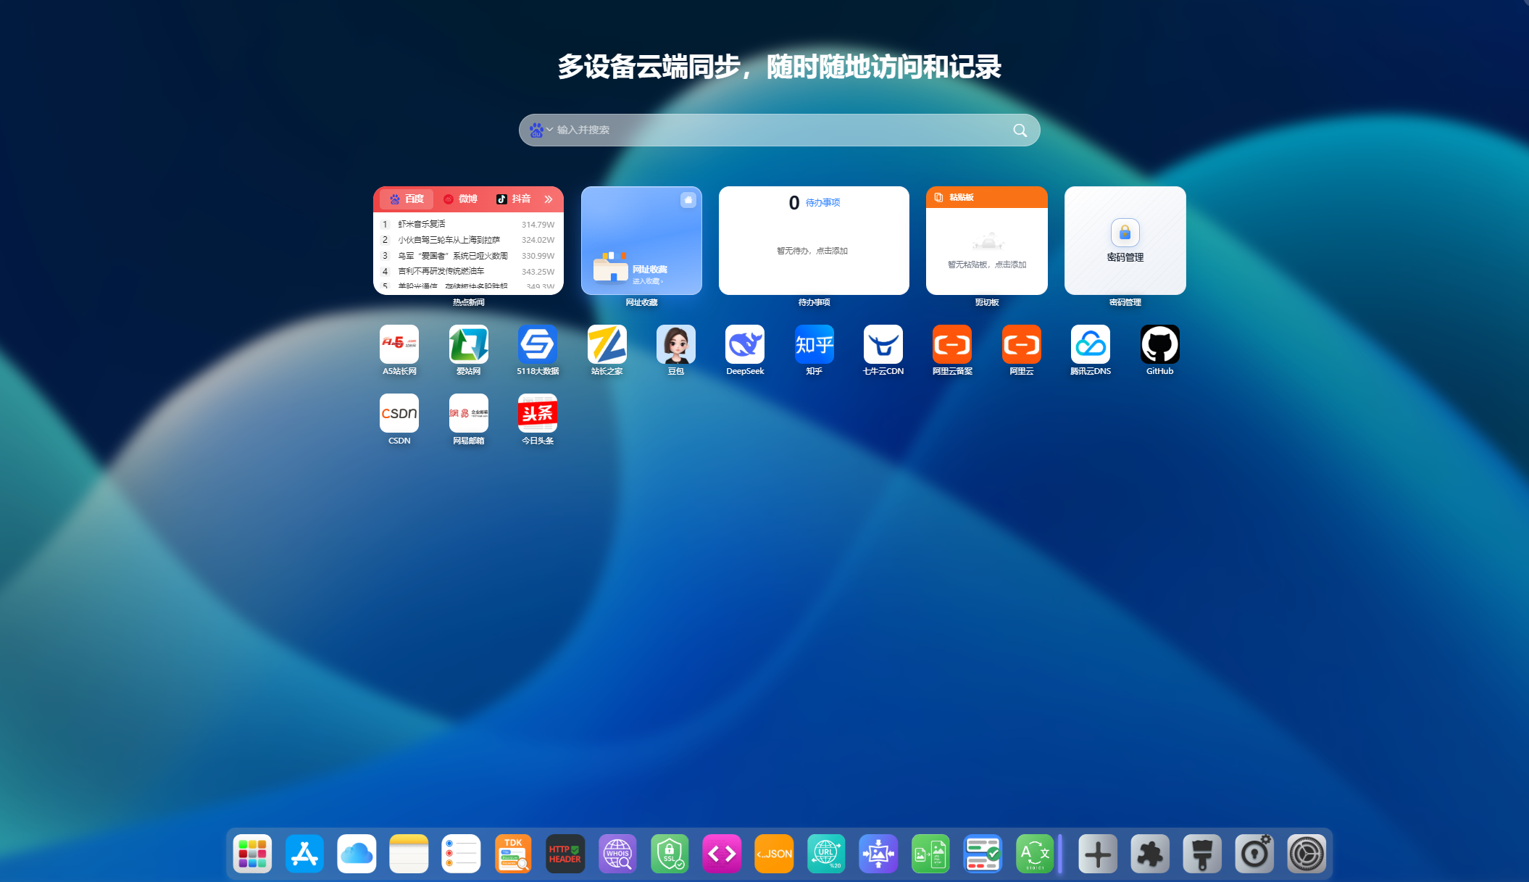Viewport: 1529px width, 882px height.
Task: Launch the 腾讯云DNS shortcut
Action: [1091, 344]
